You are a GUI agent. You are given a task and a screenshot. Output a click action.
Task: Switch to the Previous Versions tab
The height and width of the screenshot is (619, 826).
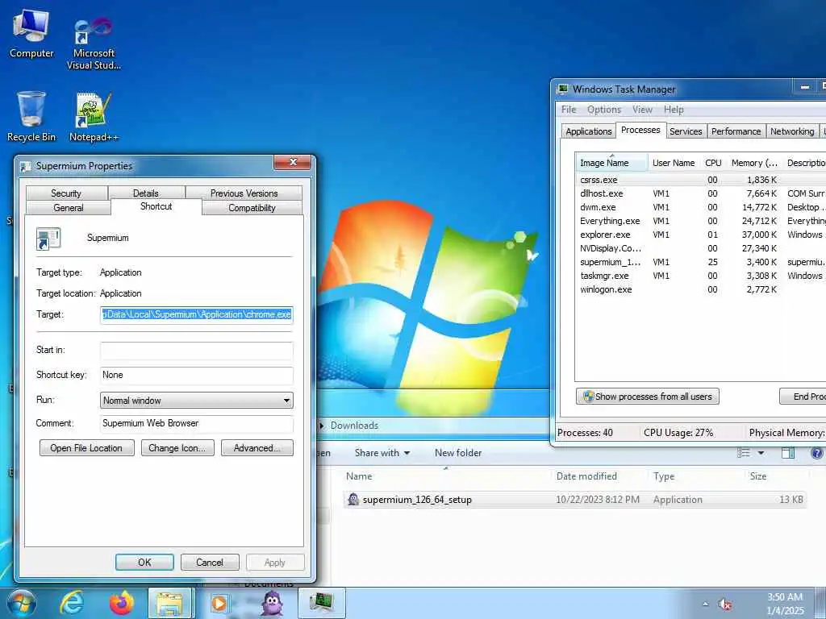click(244, 193)
